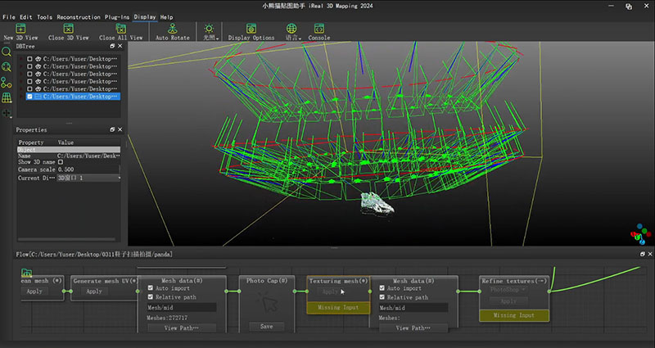Click the connected-nodes icon in left sidebar
The height and width of the screenshot is (348, 655).
[7, 83]
